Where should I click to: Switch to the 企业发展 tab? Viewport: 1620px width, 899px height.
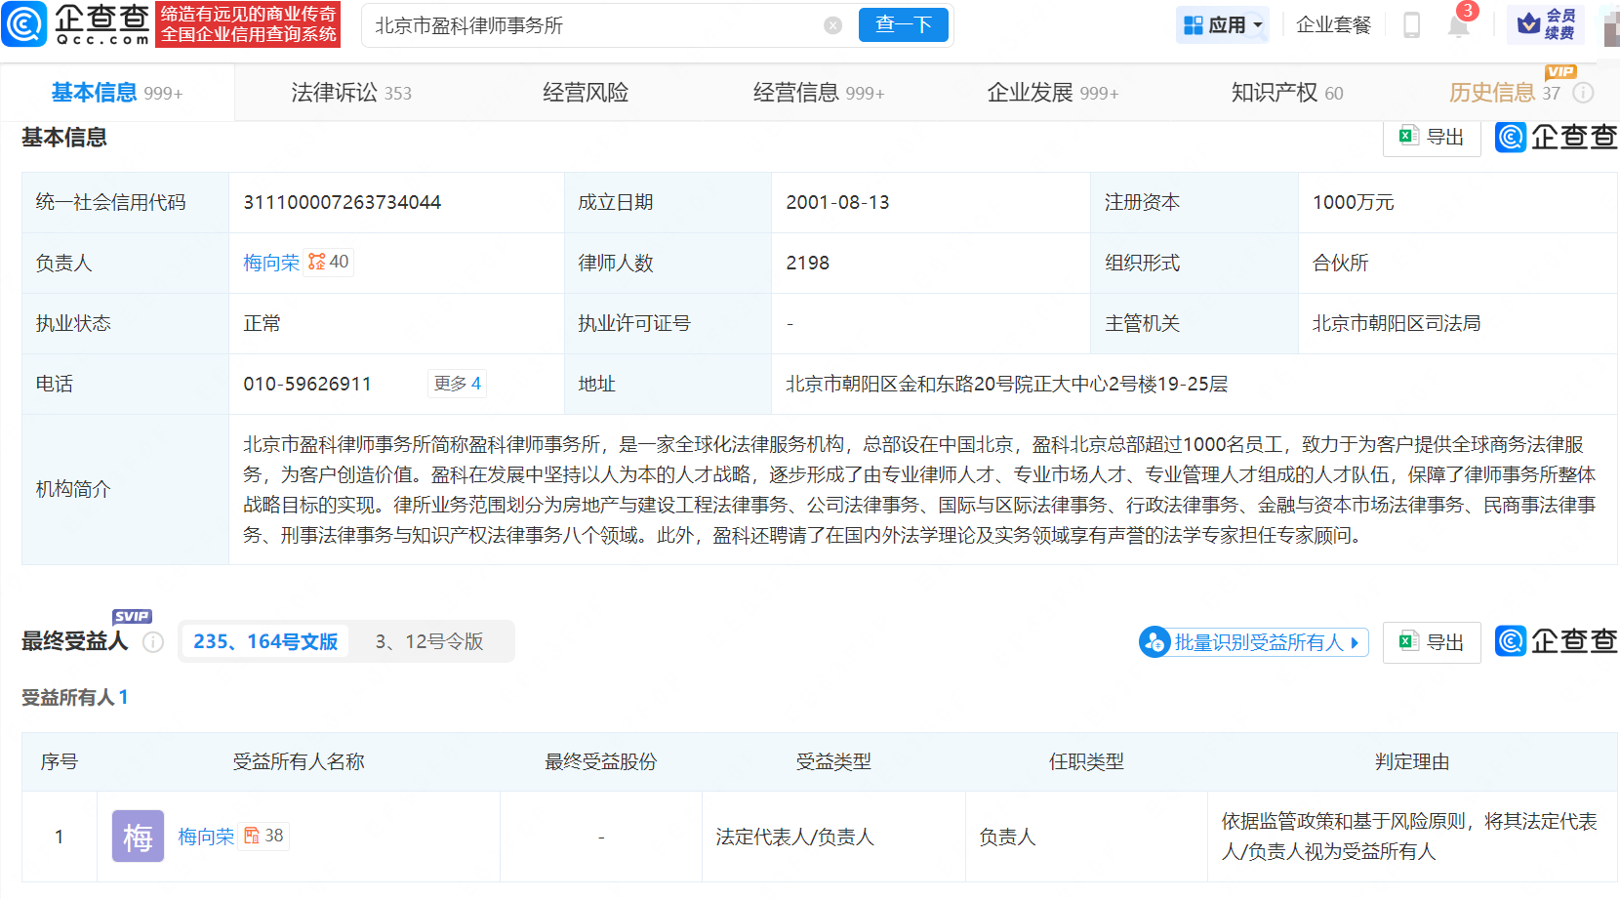1053,93
